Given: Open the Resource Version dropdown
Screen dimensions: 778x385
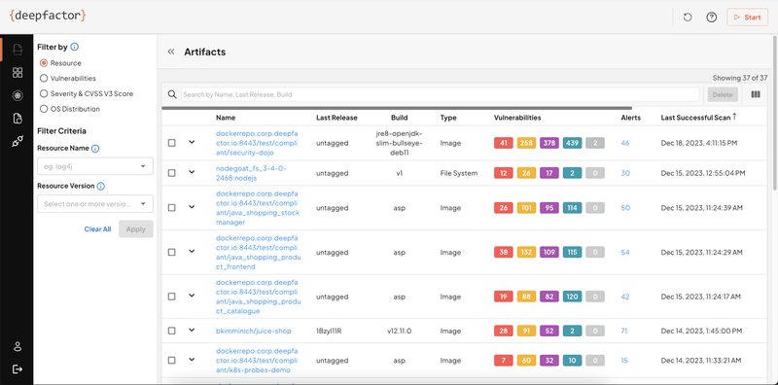Looking at the screenshot, I should (x=95, y=204).
